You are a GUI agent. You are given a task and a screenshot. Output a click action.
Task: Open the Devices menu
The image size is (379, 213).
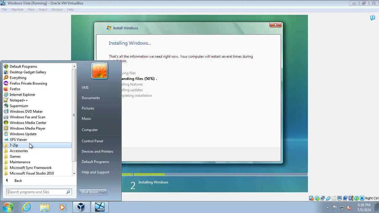tap(57, 9)
